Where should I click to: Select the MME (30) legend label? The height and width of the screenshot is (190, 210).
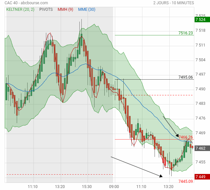87,9
